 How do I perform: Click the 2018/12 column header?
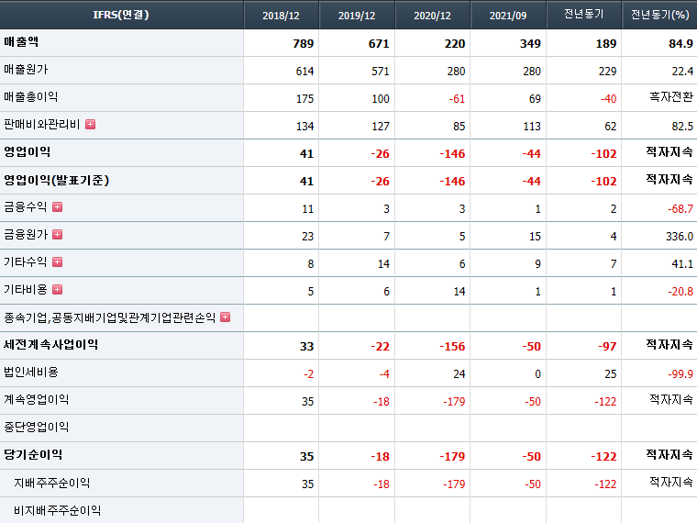[x=281, y=16]
